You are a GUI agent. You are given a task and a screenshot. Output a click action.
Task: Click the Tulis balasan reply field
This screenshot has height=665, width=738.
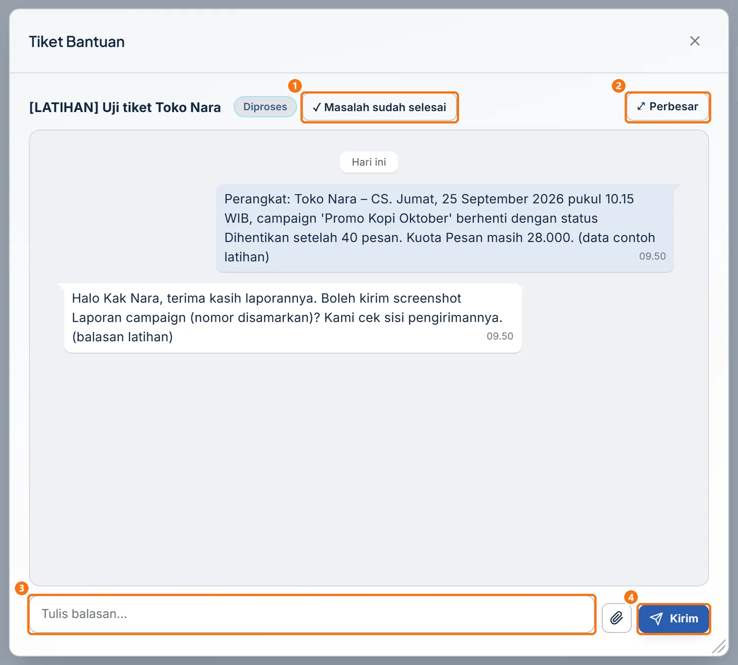coord(312,614)
